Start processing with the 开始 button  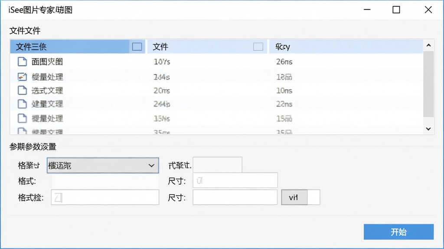399,232
